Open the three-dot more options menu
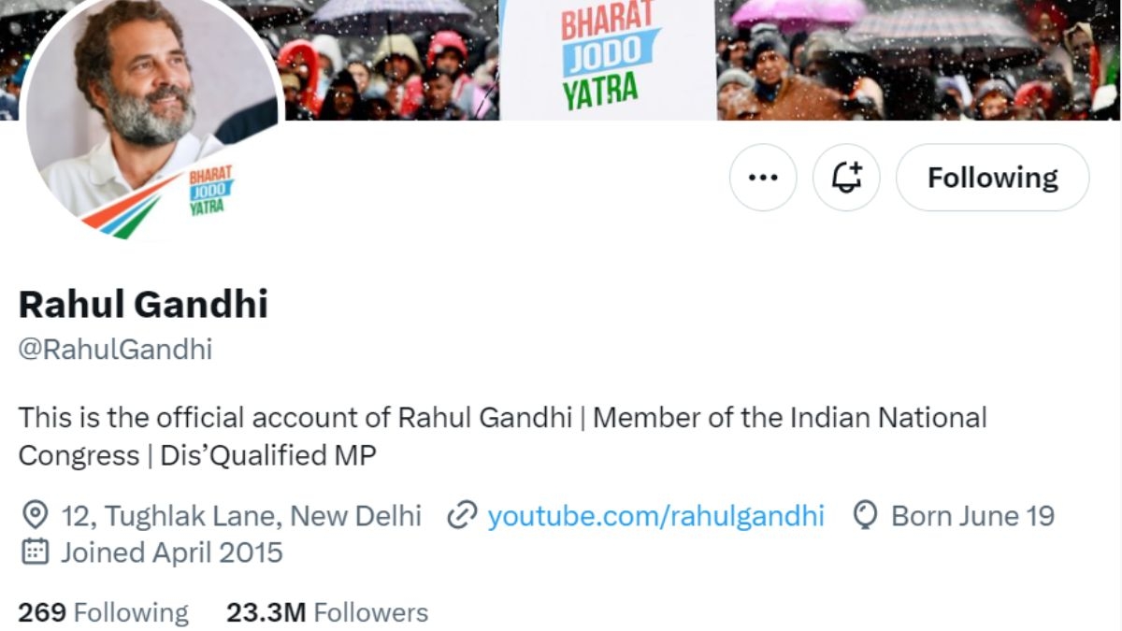Screen dimensions: 1122x631 763,178
